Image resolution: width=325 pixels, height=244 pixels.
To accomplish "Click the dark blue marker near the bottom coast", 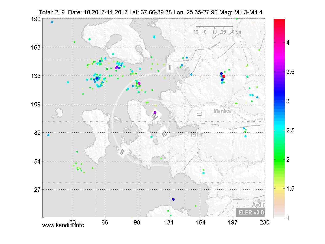I will pyautogui.click(x=173, y=199).
